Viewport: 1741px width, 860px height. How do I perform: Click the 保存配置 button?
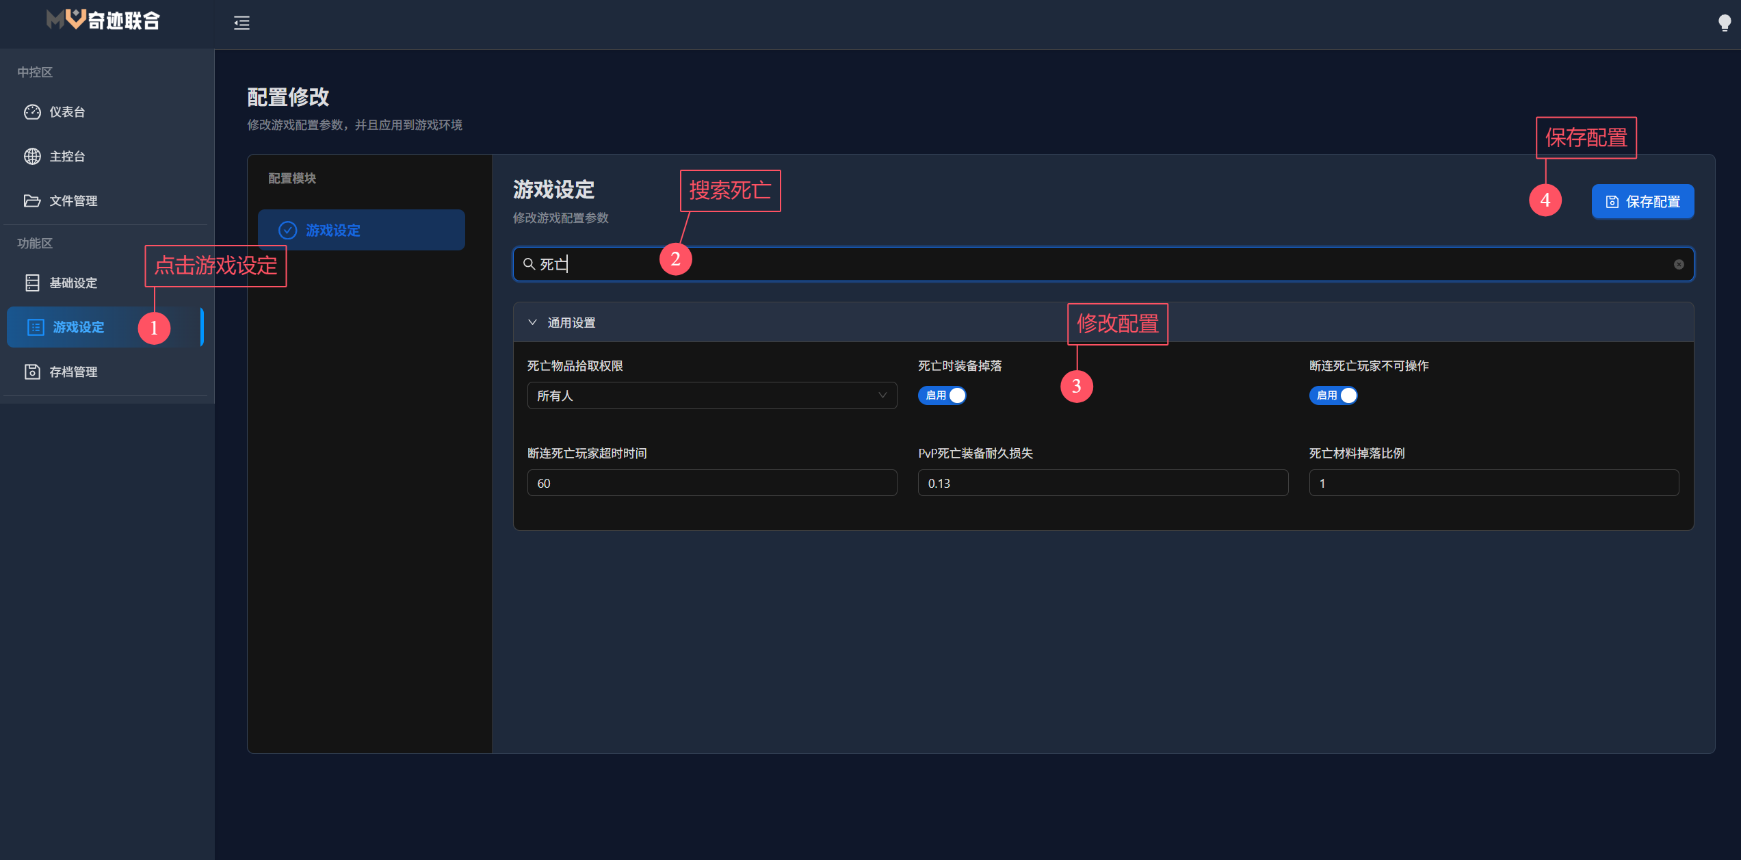1642,202
